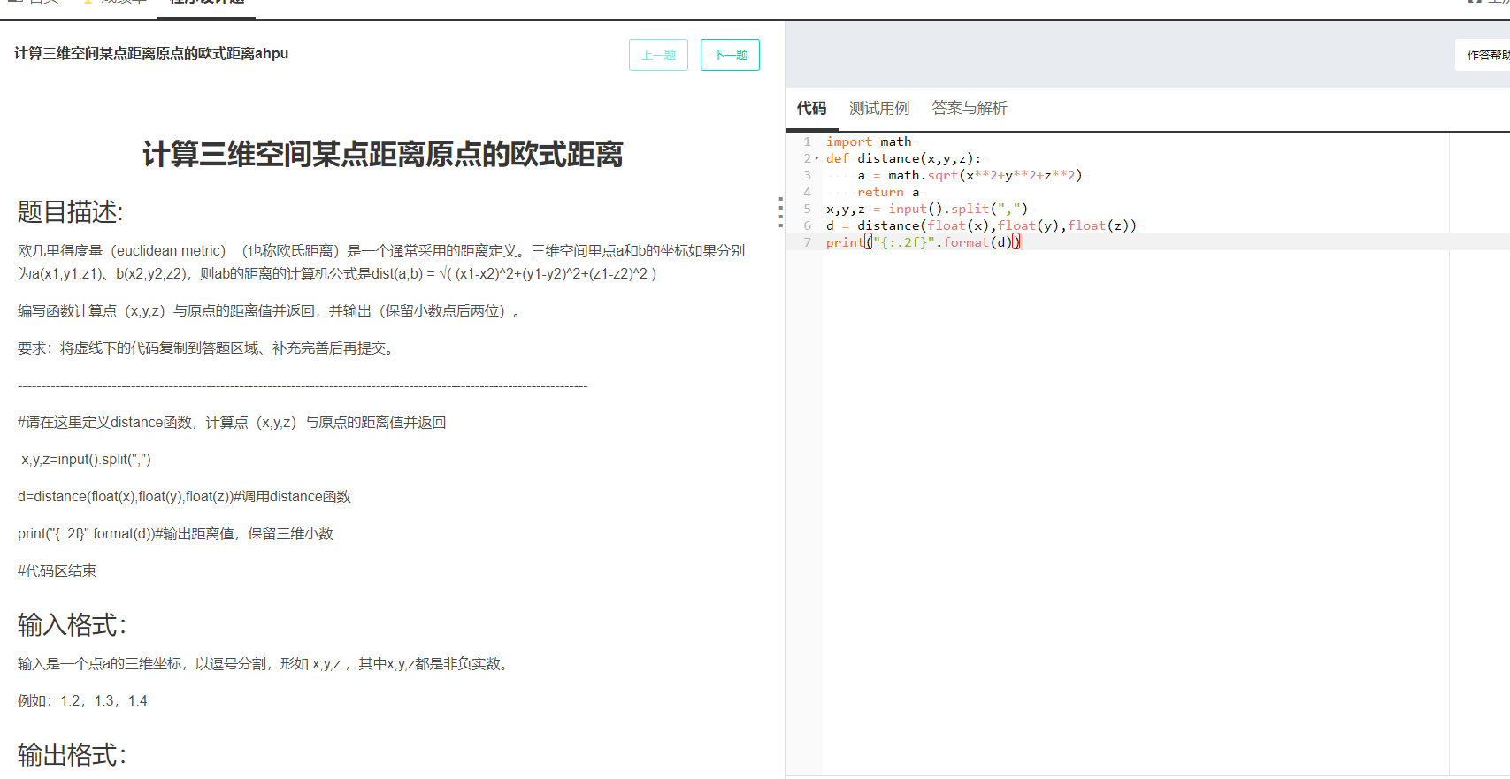Collapse the def distance code fold arrow

pos(816,158)
